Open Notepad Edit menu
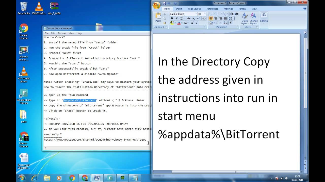Image resolution: width=325 pixels, height=182 pixels. [x=53, y=33]
